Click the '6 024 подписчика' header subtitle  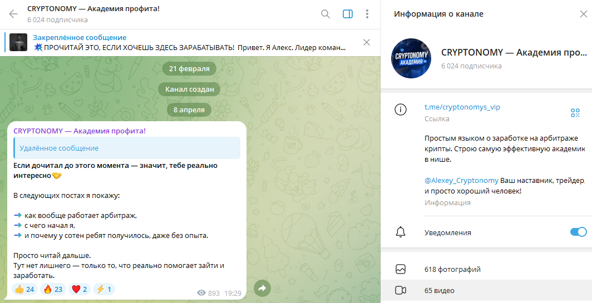(x=57, y=19)
